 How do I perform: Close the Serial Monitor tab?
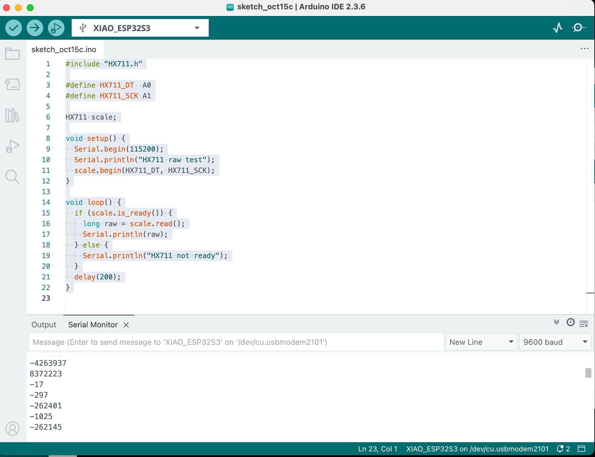(126, 325)
